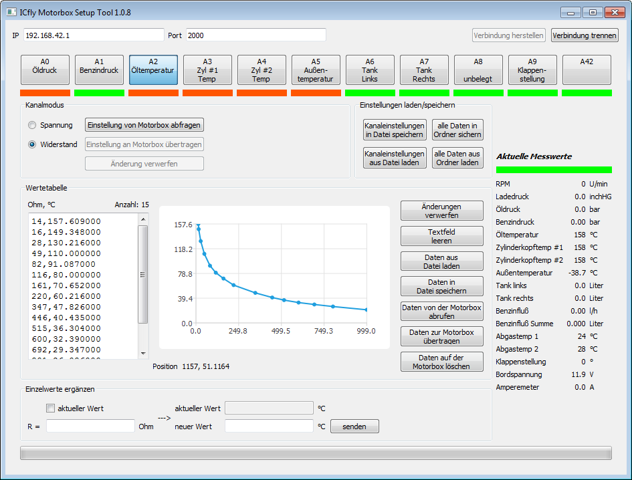Screen dimensions: 632x480
Task: Click Daten zur Motorbox übertragen
Action: tap(441, 336)
